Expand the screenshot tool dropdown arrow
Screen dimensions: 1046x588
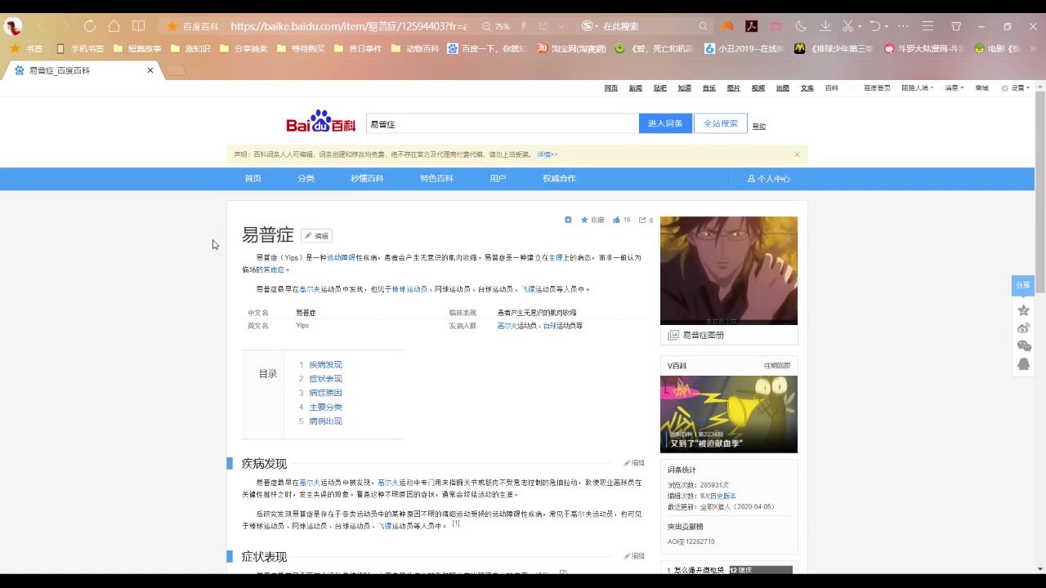(x=860, y=26)
